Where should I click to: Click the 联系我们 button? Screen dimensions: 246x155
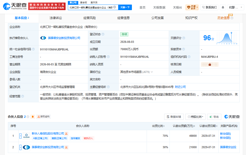(x=209, y=7)
